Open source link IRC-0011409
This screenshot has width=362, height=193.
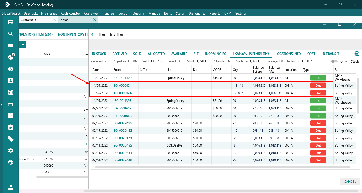click(x=122, y=78)
